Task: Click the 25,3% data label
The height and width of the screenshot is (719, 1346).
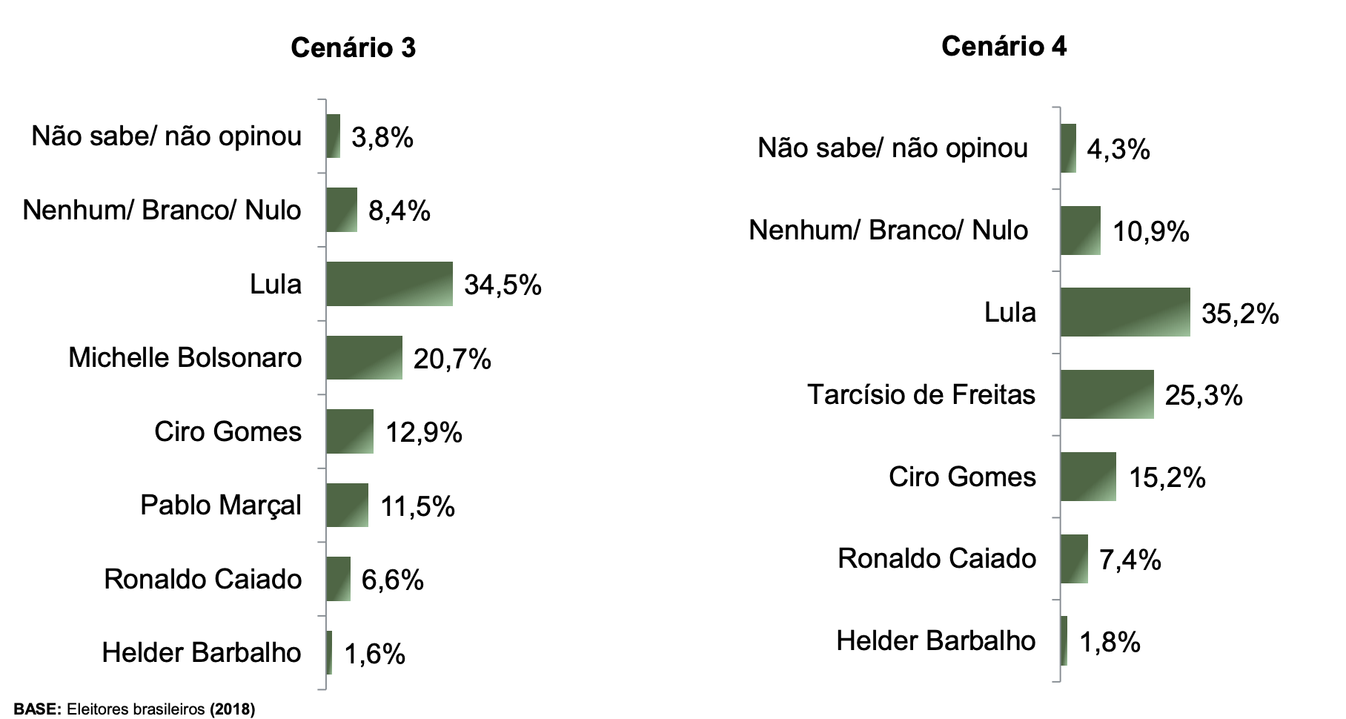Action: [x=1204, y=395]
